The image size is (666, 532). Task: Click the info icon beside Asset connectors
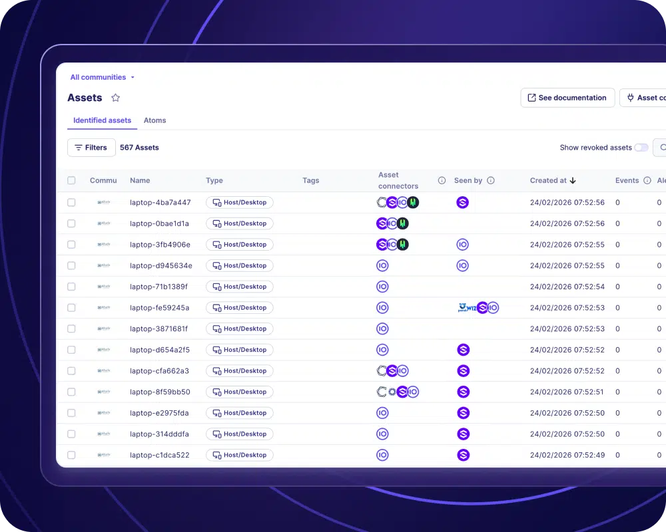pyautogui.click(x=442, y=181)
